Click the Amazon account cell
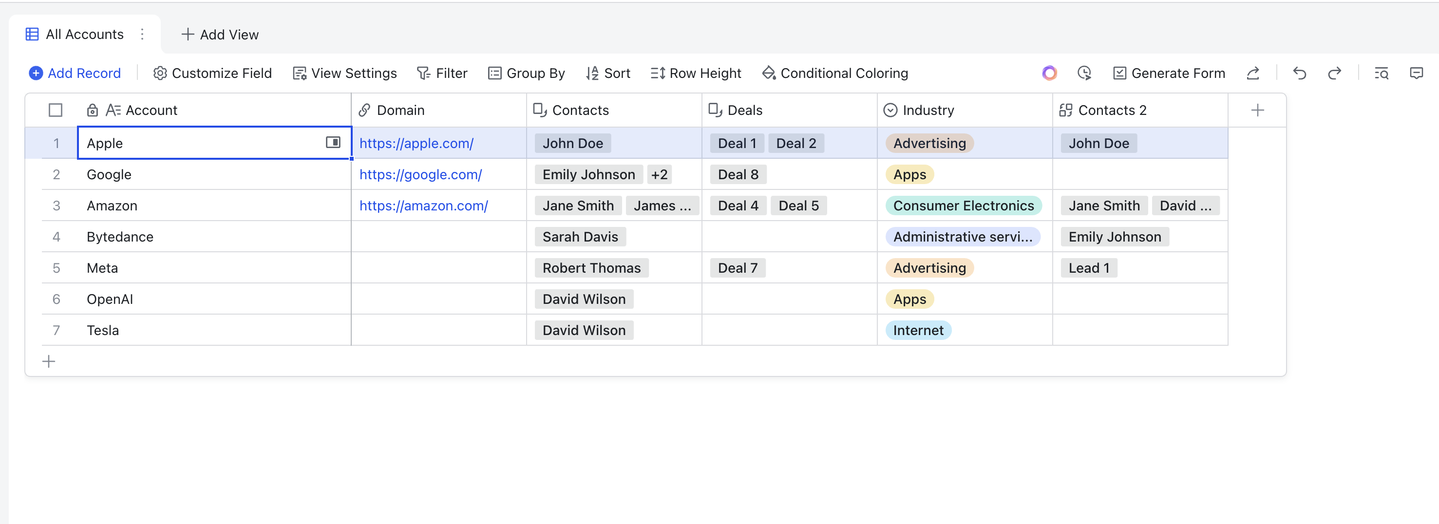This screenshot has height=524, width=1439. 214,206
